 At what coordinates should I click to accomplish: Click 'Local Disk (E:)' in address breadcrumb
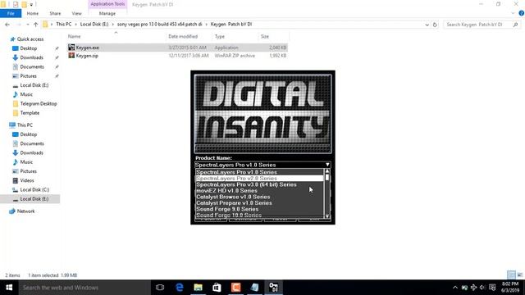(94, 25)
